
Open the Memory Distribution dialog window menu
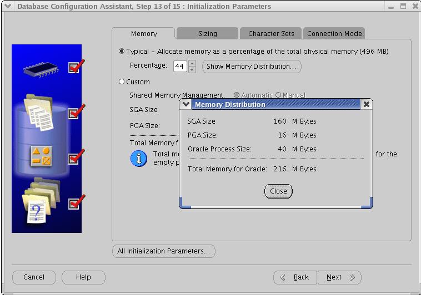click(x=187, y=104)
